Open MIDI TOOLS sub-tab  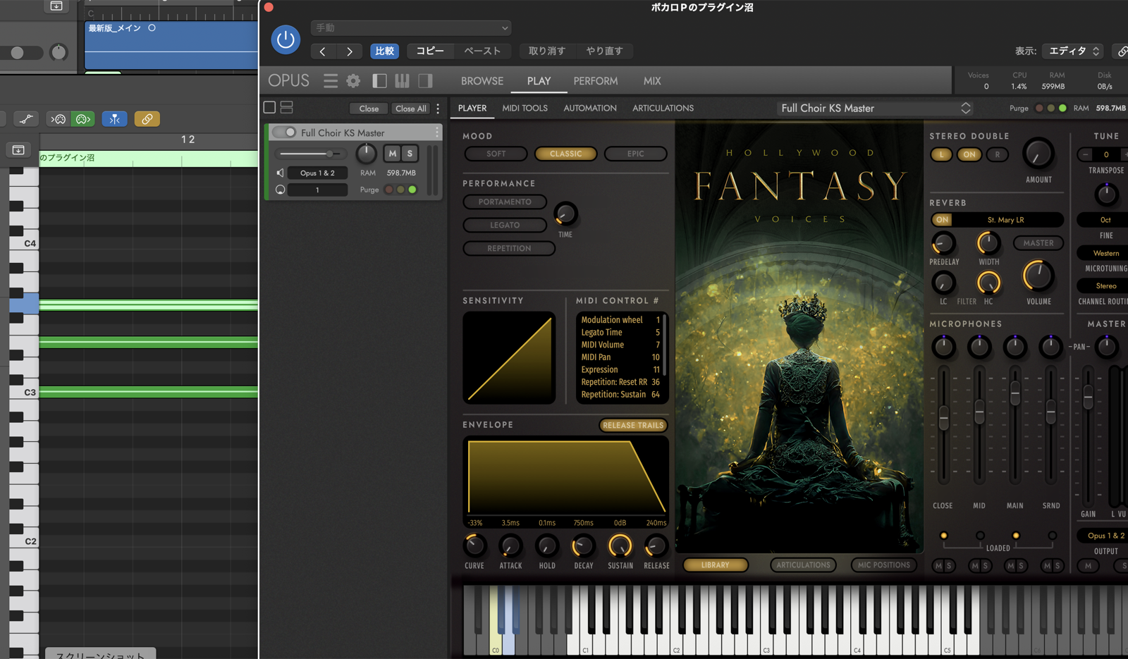click(x=525, y=108)
